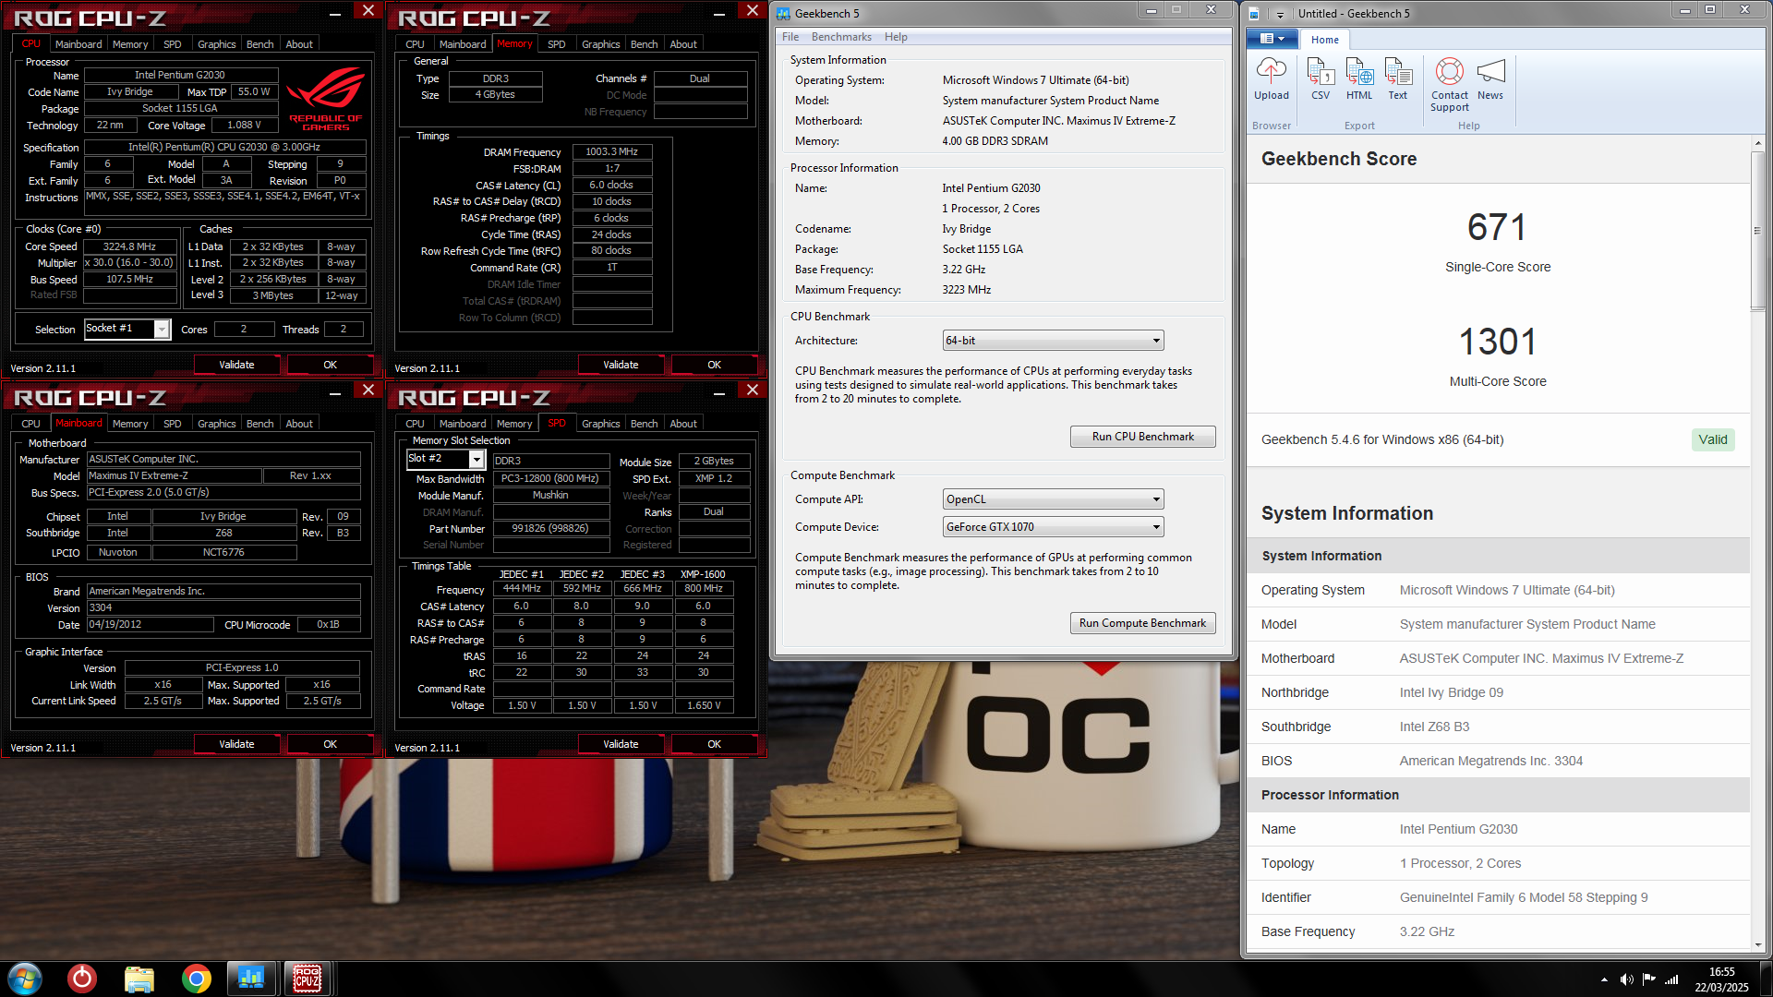Open File Explorer from taskbar
1773x997 pixels.
(x=139, y=979)
